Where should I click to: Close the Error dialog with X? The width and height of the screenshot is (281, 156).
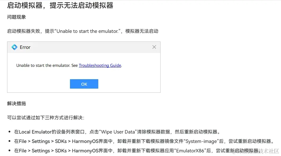pos(154,47)
